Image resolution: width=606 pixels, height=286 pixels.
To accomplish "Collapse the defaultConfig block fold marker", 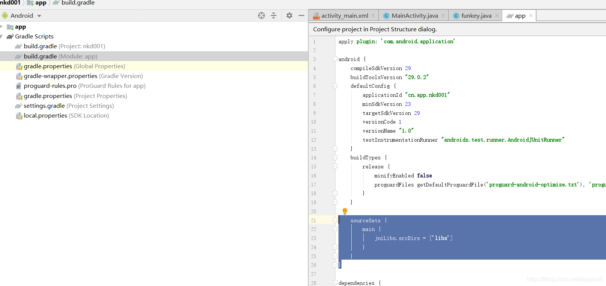I will (335, 86).
